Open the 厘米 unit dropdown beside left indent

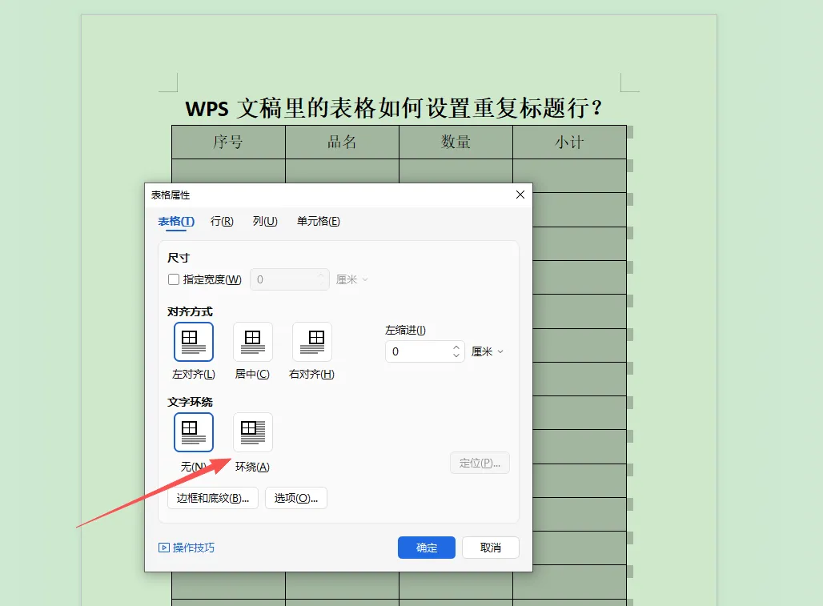(487, 351)
